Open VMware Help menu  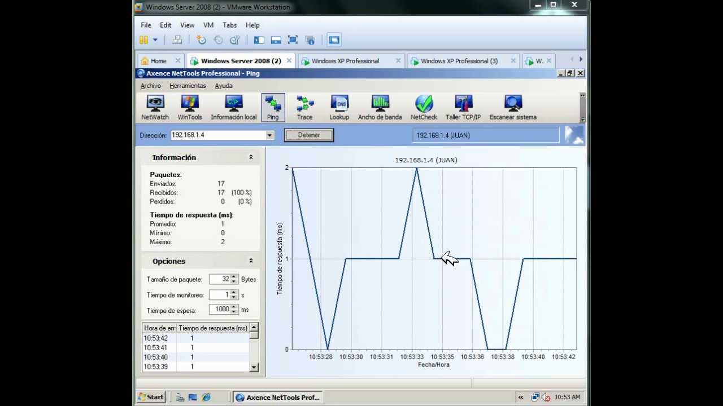tap(252, 25)
